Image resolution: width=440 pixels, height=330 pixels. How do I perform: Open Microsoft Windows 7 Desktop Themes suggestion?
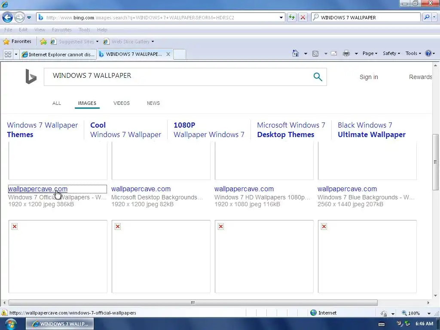291,130
